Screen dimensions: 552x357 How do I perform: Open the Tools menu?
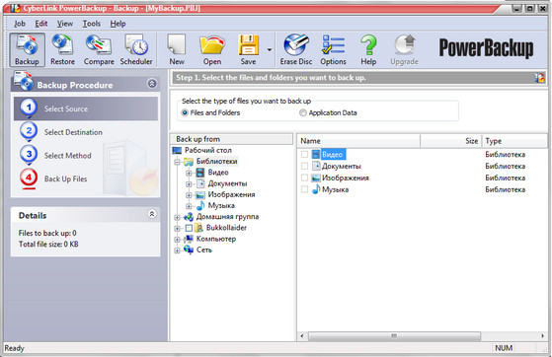coord(91,24)
